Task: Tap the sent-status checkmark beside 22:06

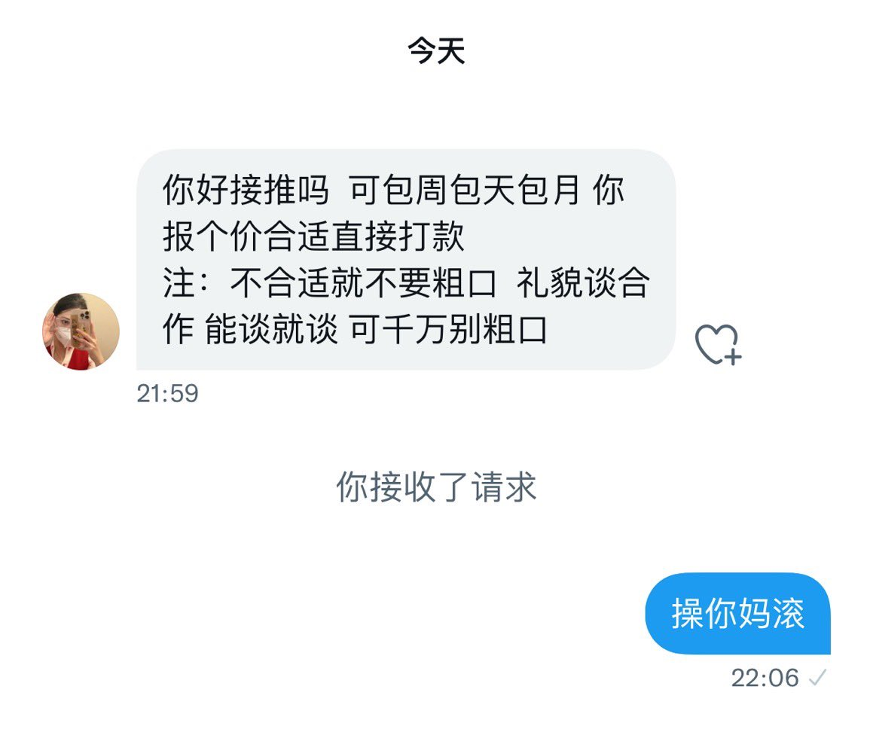Action: tap(817, 678)
